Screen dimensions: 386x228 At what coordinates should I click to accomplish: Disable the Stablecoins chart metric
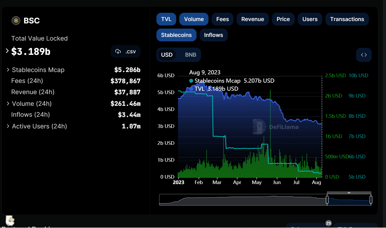(176, 35)
